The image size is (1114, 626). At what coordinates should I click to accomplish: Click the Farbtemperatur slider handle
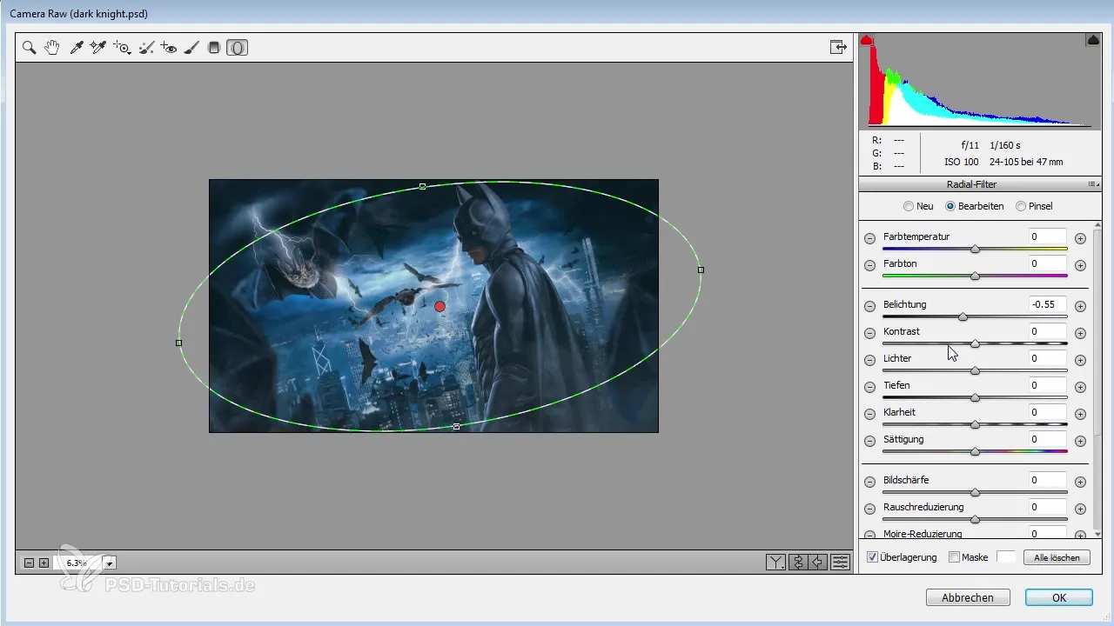coord(975,249)
